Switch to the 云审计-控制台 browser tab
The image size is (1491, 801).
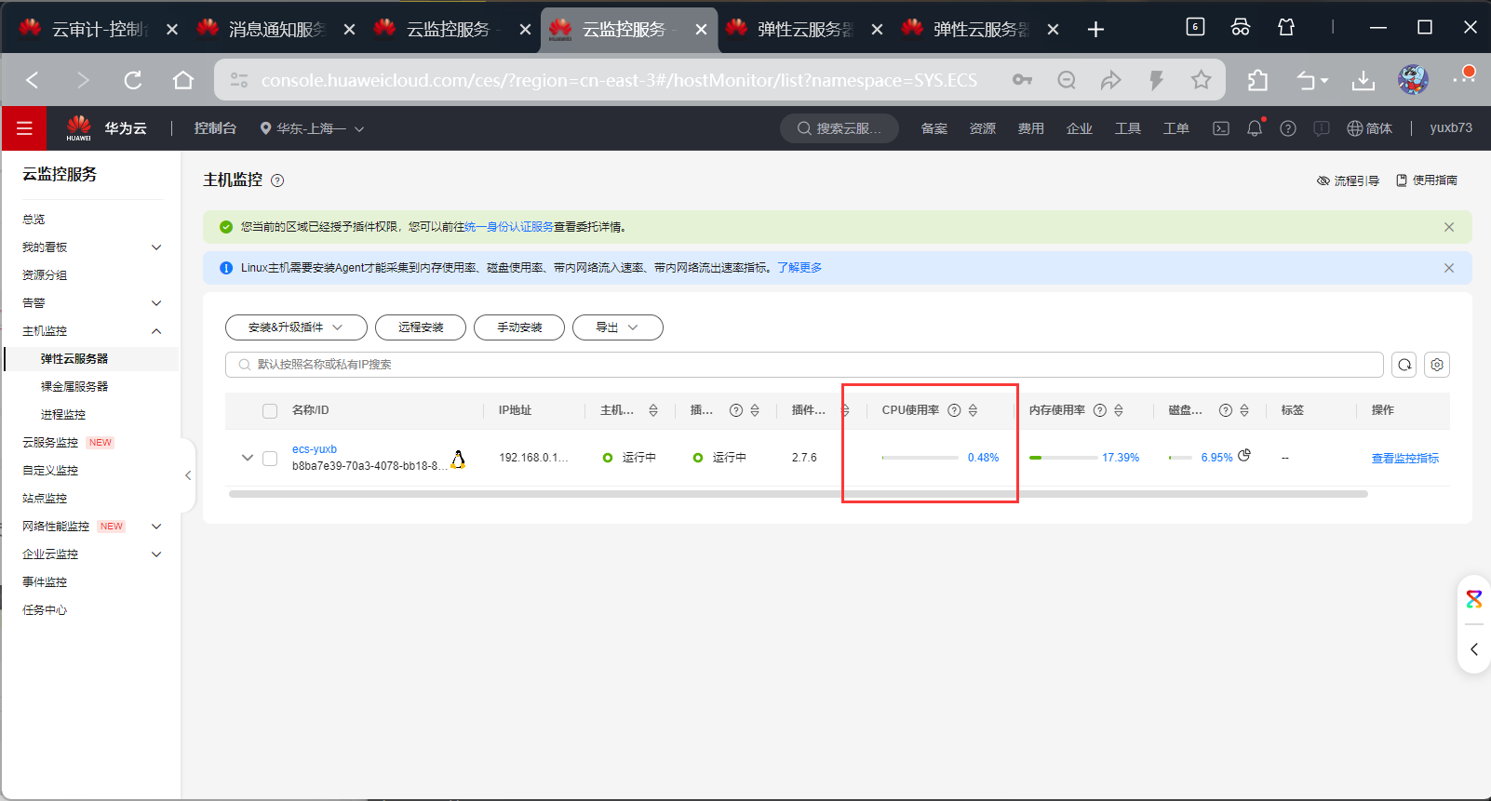tap(100, 30)
